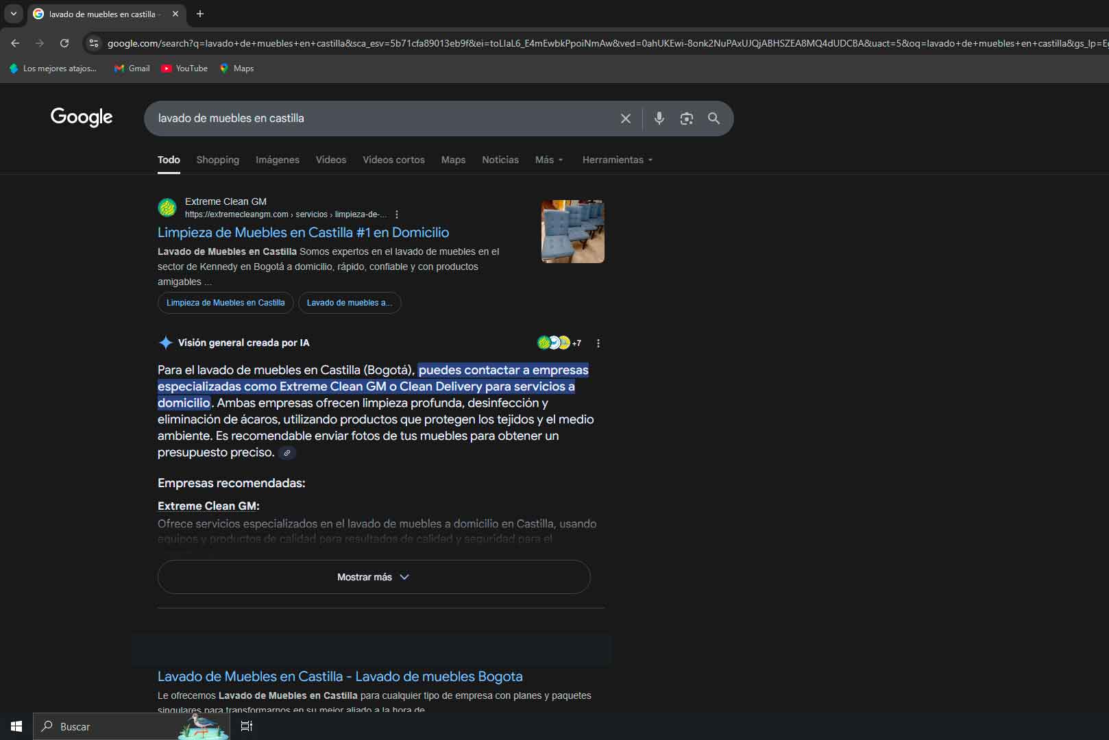Screen dimensions: 1109x740
Task: Open the YouTube bookmark
Action: tap(184, 69)
